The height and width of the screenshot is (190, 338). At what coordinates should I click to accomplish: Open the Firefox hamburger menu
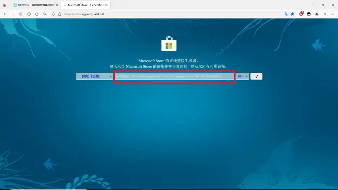332,14
